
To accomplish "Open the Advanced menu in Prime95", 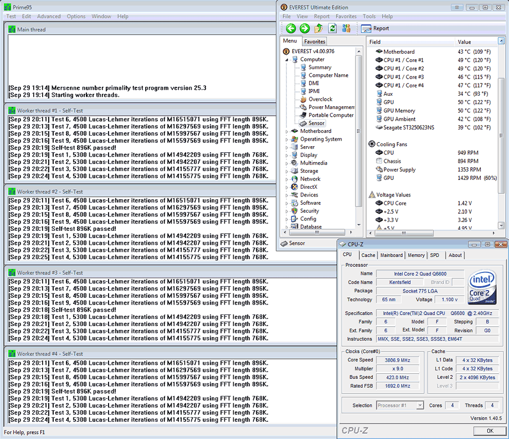I will pyautogui.click(x=49, y=16).
